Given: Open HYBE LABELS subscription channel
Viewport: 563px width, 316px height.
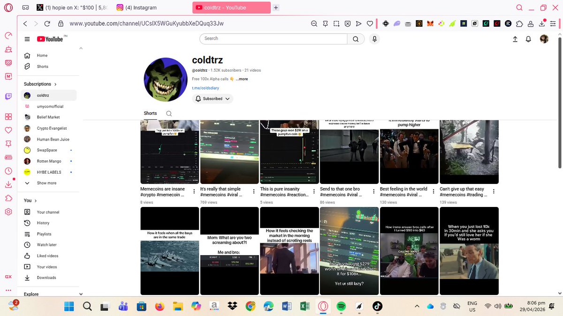Looking at the screenshot, I should pos(49,172).
